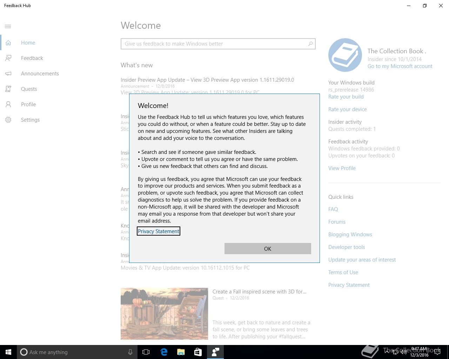The height and width of the screenshot is (359, 449).
Task: Open Create a Fall inspired scene quest
Action: point(259,292)
